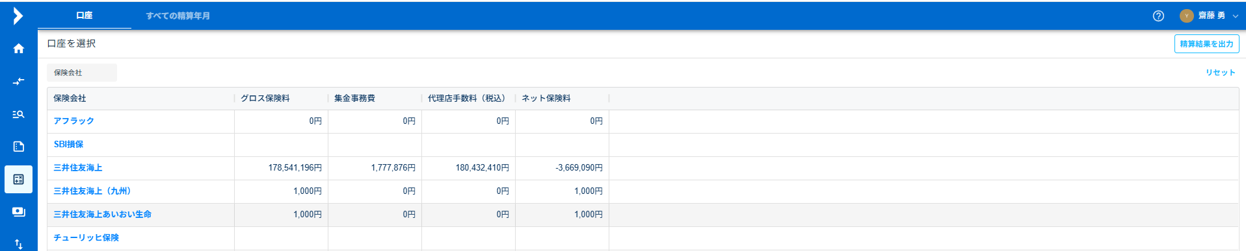
Task: Open the document sidebar icon
Action: [18, 147]
